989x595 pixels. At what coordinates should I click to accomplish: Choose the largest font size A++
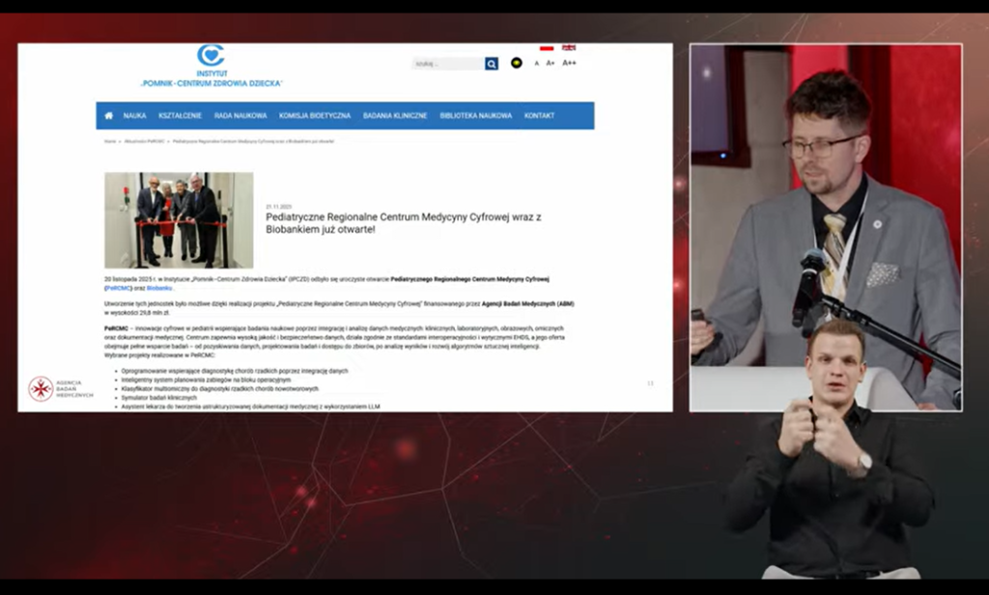tap(569, 63)
